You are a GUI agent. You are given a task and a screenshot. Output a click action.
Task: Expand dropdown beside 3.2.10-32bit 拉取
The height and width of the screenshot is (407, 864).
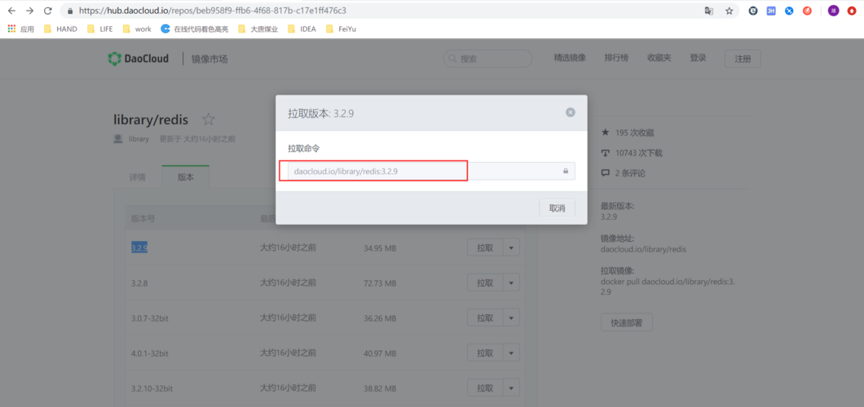(x=511, y=387)
